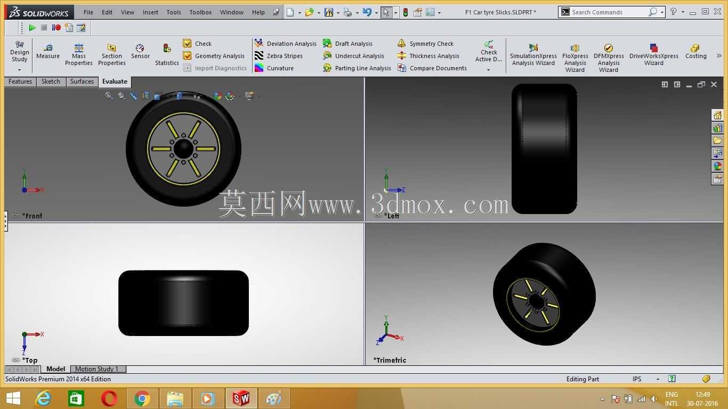Screen dimensions: 728x409
Task: Toggle Zebra Stripes display
Action: pyautogui.click(x=279, y=56)
